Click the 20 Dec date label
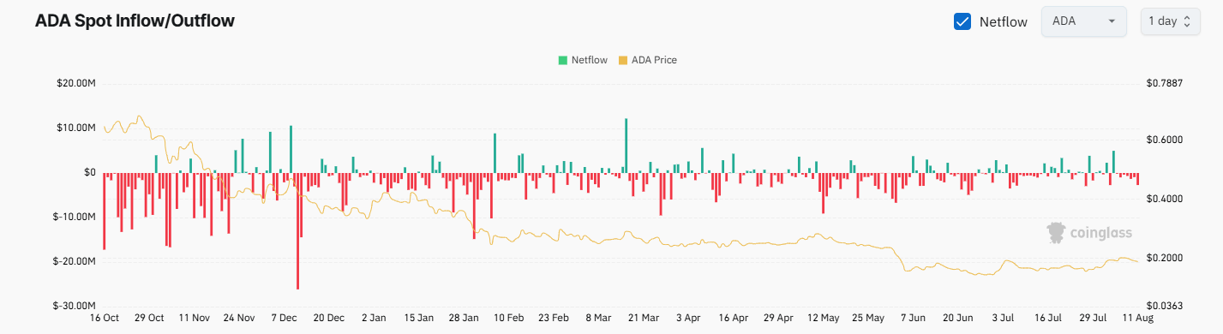 click(x=329, y=317)
